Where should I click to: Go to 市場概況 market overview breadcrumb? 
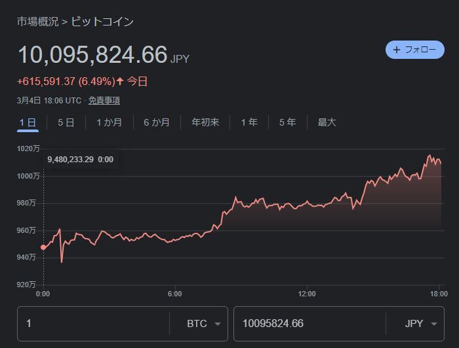coord(36,22)
